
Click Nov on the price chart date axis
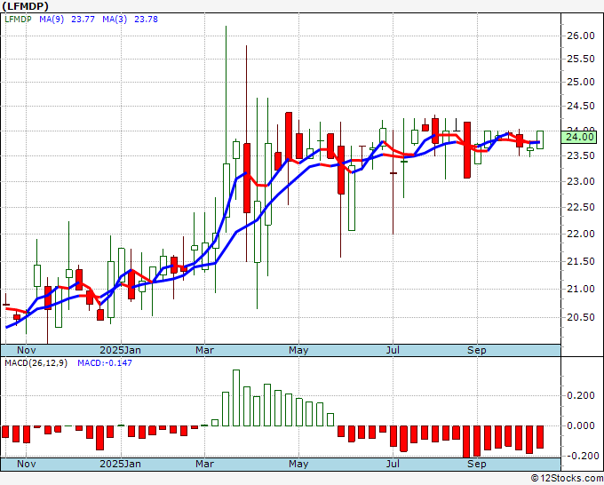pos(26,350)
